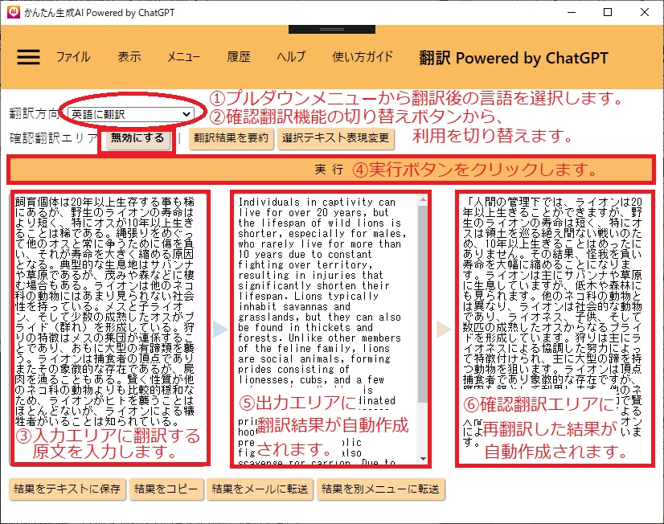Open the hamburger menu icon
The image size is (664, 524).
(28, 57)
